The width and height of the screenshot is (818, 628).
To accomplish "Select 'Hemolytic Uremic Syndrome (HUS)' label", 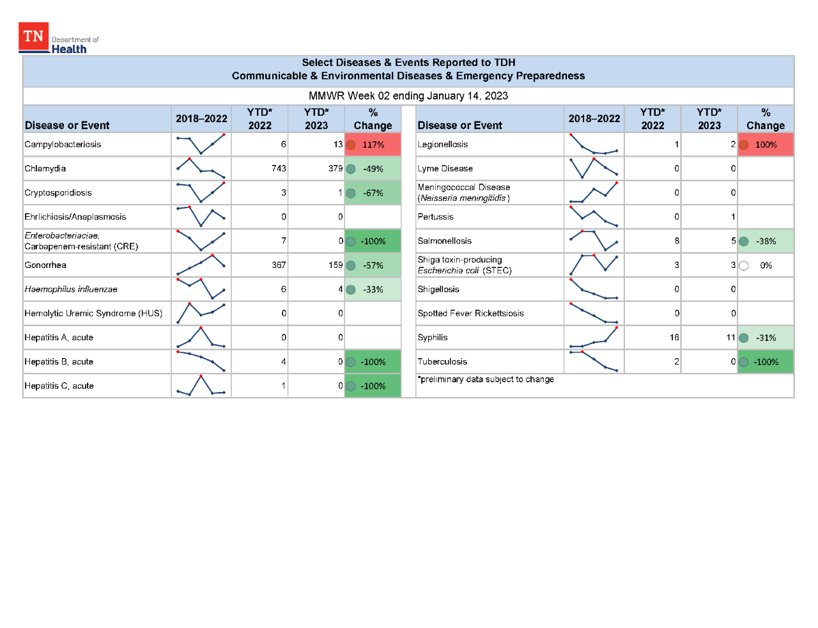I will click(93, 313).
